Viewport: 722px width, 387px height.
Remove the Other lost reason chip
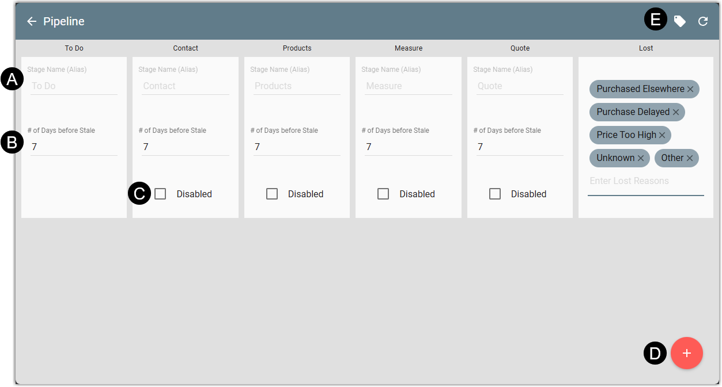[690, 158]
